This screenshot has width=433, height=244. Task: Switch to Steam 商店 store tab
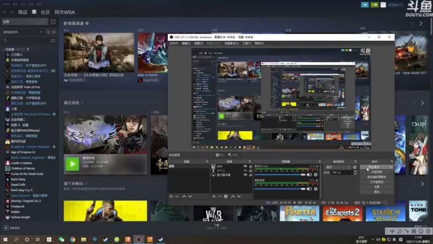tap(23, 12)
